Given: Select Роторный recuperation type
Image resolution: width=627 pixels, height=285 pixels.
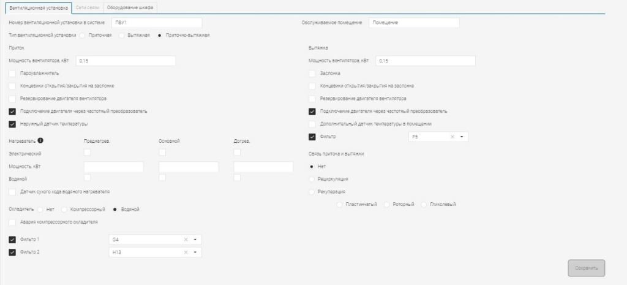Looking at the screenshot, I should (x=387, y=204).
